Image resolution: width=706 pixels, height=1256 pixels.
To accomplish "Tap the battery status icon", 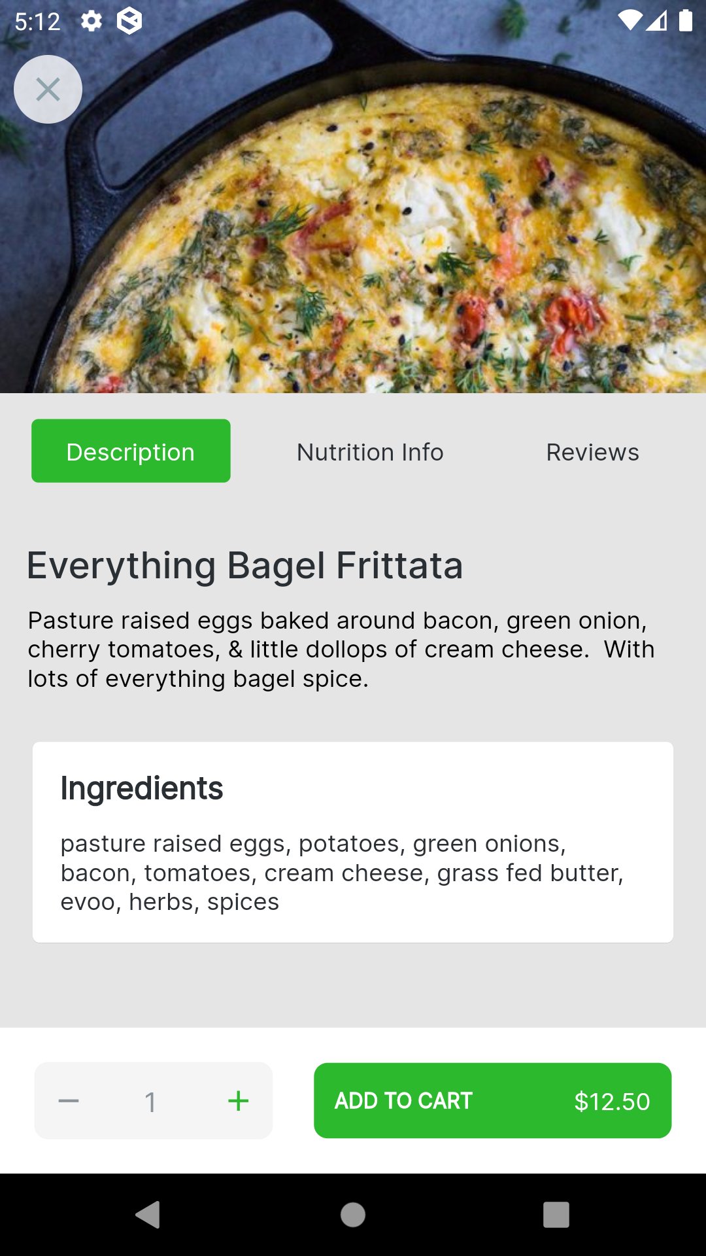I will pyautogui.click(x=685, y=21).
